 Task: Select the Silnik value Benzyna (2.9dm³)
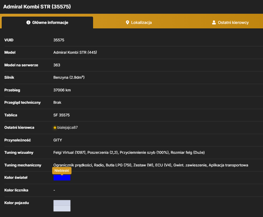tap(69, 77)
